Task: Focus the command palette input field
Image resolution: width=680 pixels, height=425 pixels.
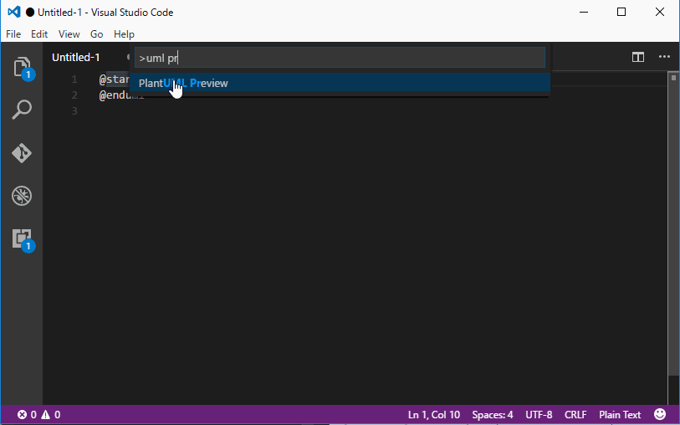Action: tap(340, 58)
